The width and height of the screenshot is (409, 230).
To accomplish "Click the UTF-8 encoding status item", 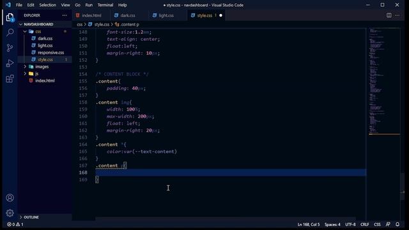I will point(350,224).
